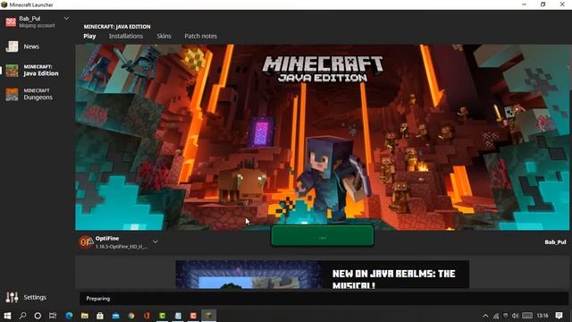
Task: Open Minecraft Dungeons sidebar icon
Action: pyautogui.click(x=12, y=94)
